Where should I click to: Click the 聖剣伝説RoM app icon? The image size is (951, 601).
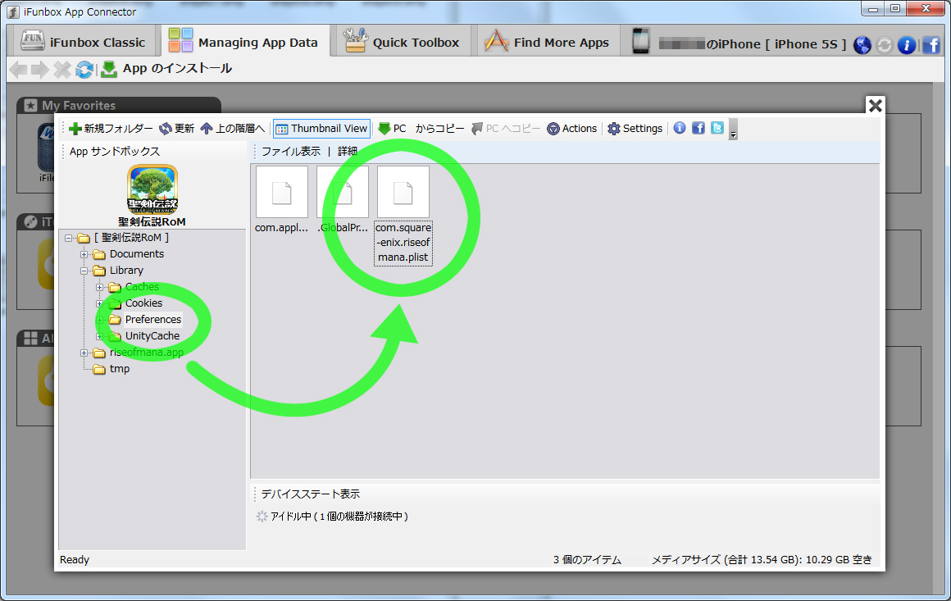click(152, 189)
